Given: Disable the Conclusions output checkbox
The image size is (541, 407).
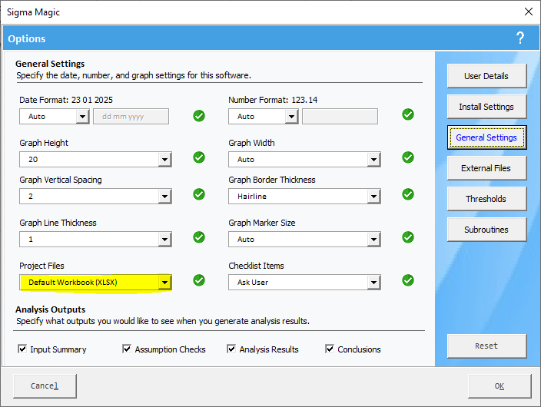Looking at the screenshot, I should tap(330, 349).
